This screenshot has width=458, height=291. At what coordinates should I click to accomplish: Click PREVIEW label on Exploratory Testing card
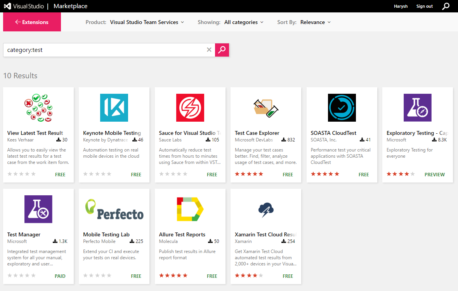[435, 174]
